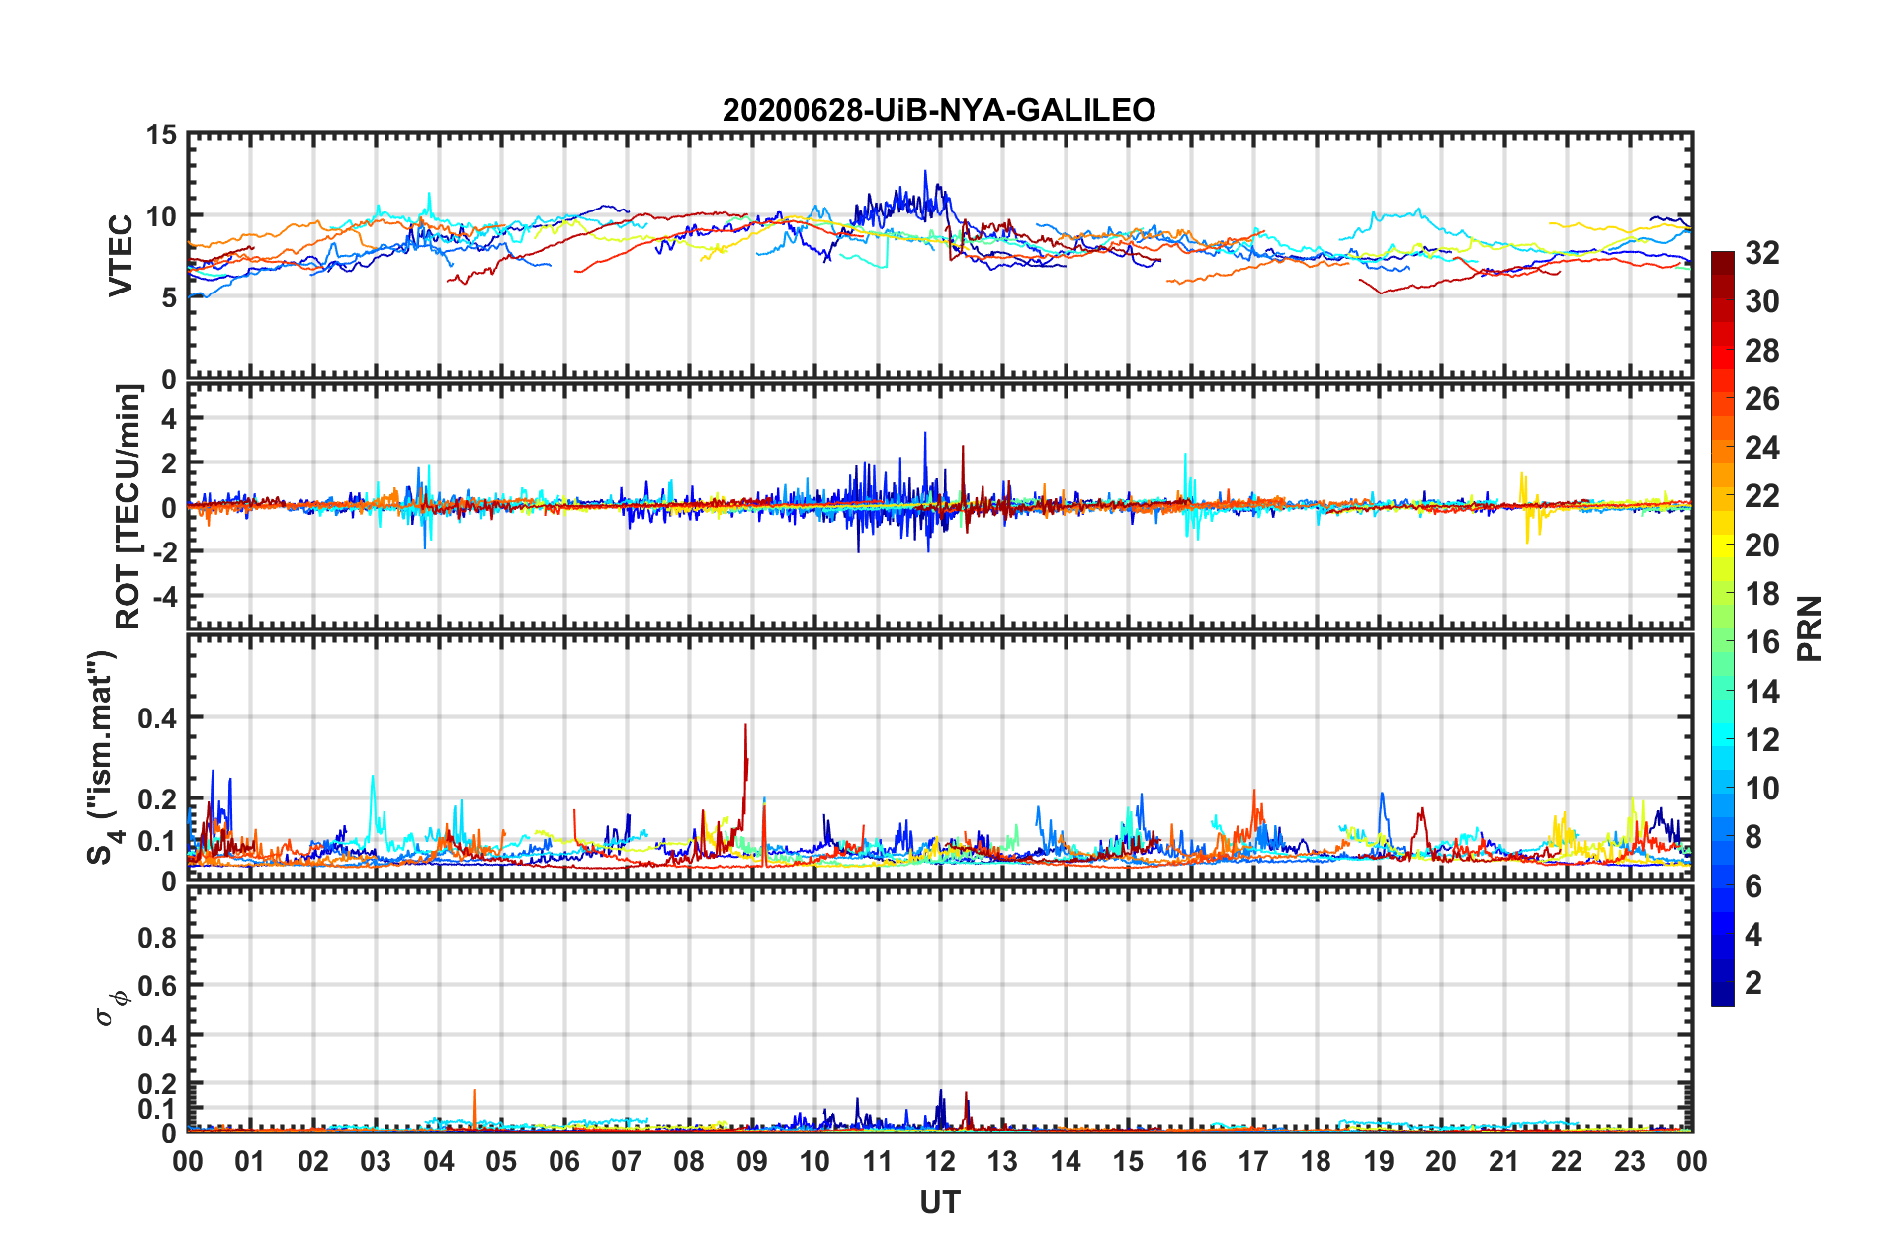The height and width of the screenshot is (1257, 1880).
Task: Click x-axis hour tick 21
Action: pyautogui.click(x=1504, y=1161)
